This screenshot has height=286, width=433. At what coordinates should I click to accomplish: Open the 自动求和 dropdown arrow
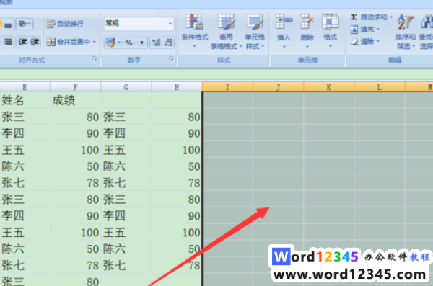click(x=391, y=17)
